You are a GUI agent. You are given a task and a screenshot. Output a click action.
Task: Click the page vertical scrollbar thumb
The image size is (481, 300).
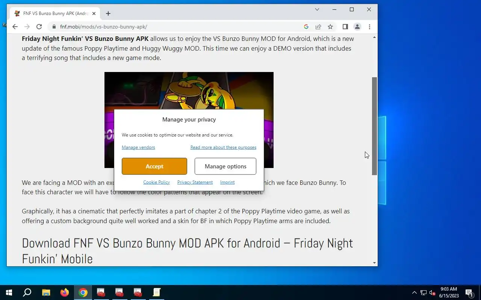pyautogui.click(x=374, y=126)
